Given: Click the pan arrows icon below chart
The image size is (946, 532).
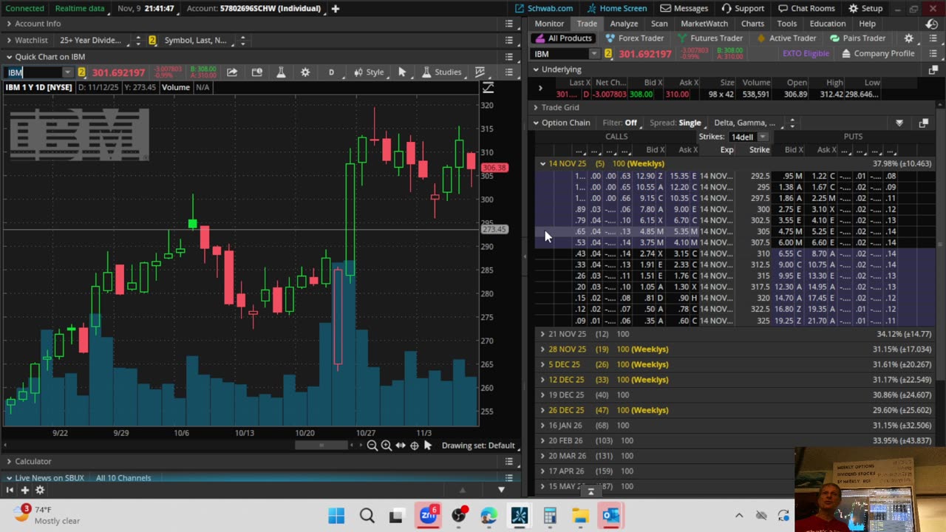Looking at the screenshot, I should pos(401,446).
